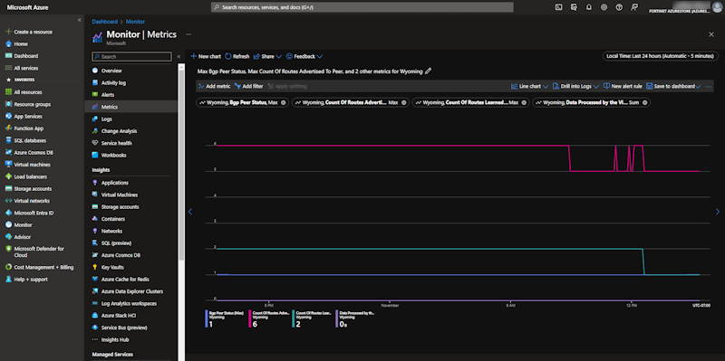Click New chart button
The height and width of the screenshot is (361, 725).
206,56
